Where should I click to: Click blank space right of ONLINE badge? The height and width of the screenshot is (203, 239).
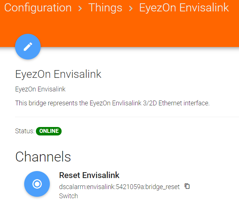pos(147,131)
